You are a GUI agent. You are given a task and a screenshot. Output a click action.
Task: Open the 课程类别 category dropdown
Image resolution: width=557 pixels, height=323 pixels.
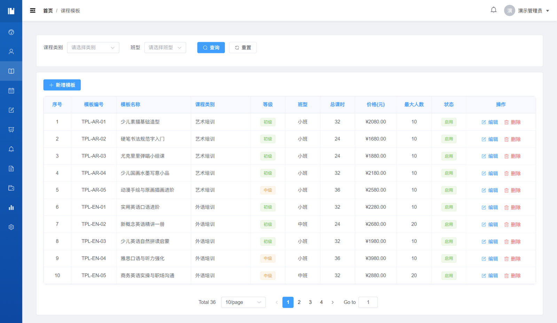[93, 47]
